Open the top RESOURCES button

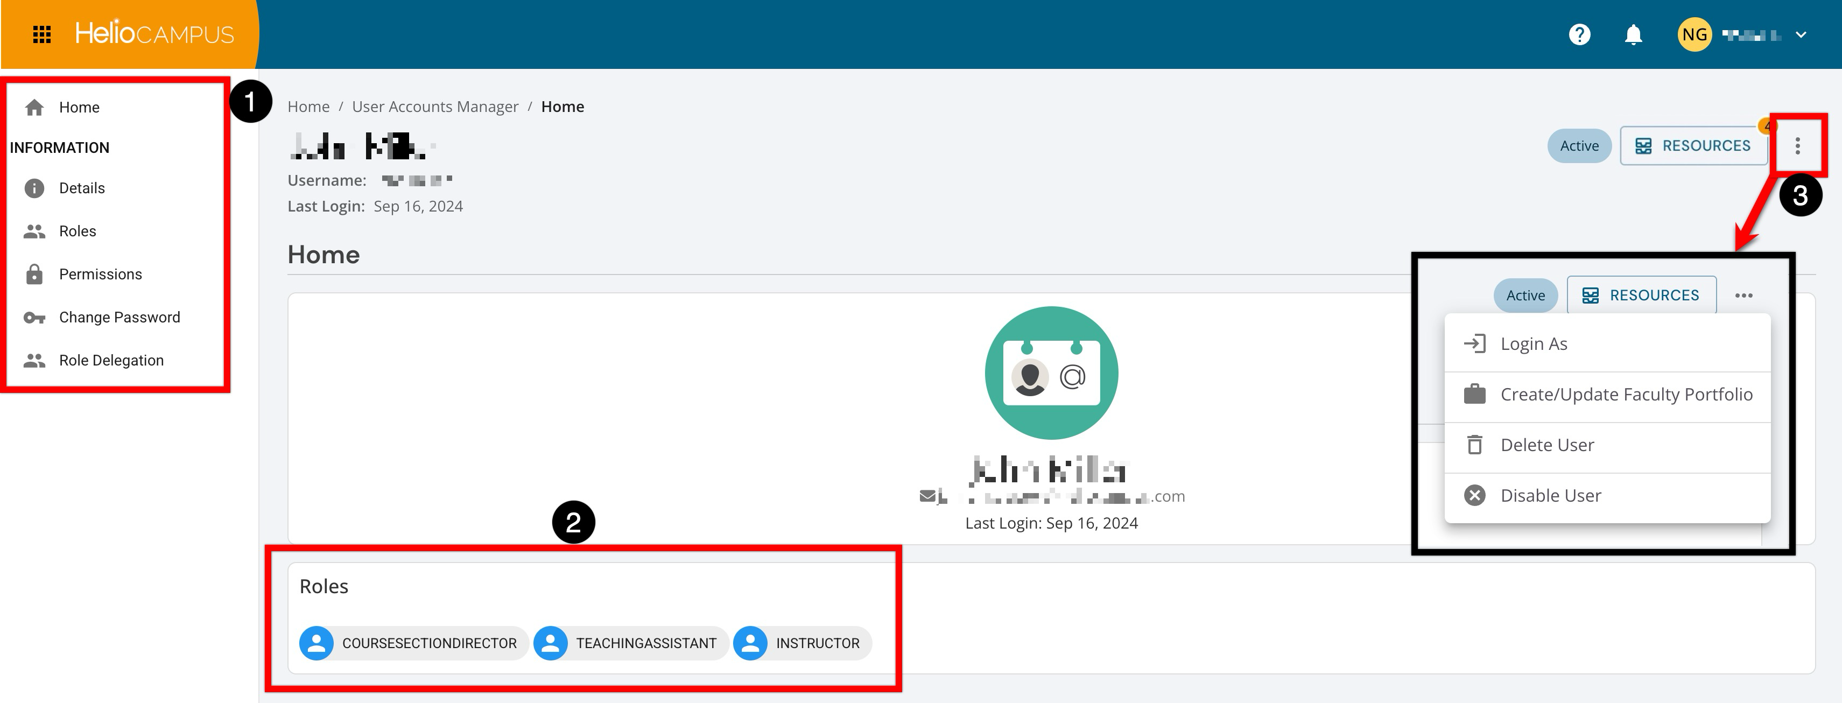pyautogui.click(x=1693, y=146)
